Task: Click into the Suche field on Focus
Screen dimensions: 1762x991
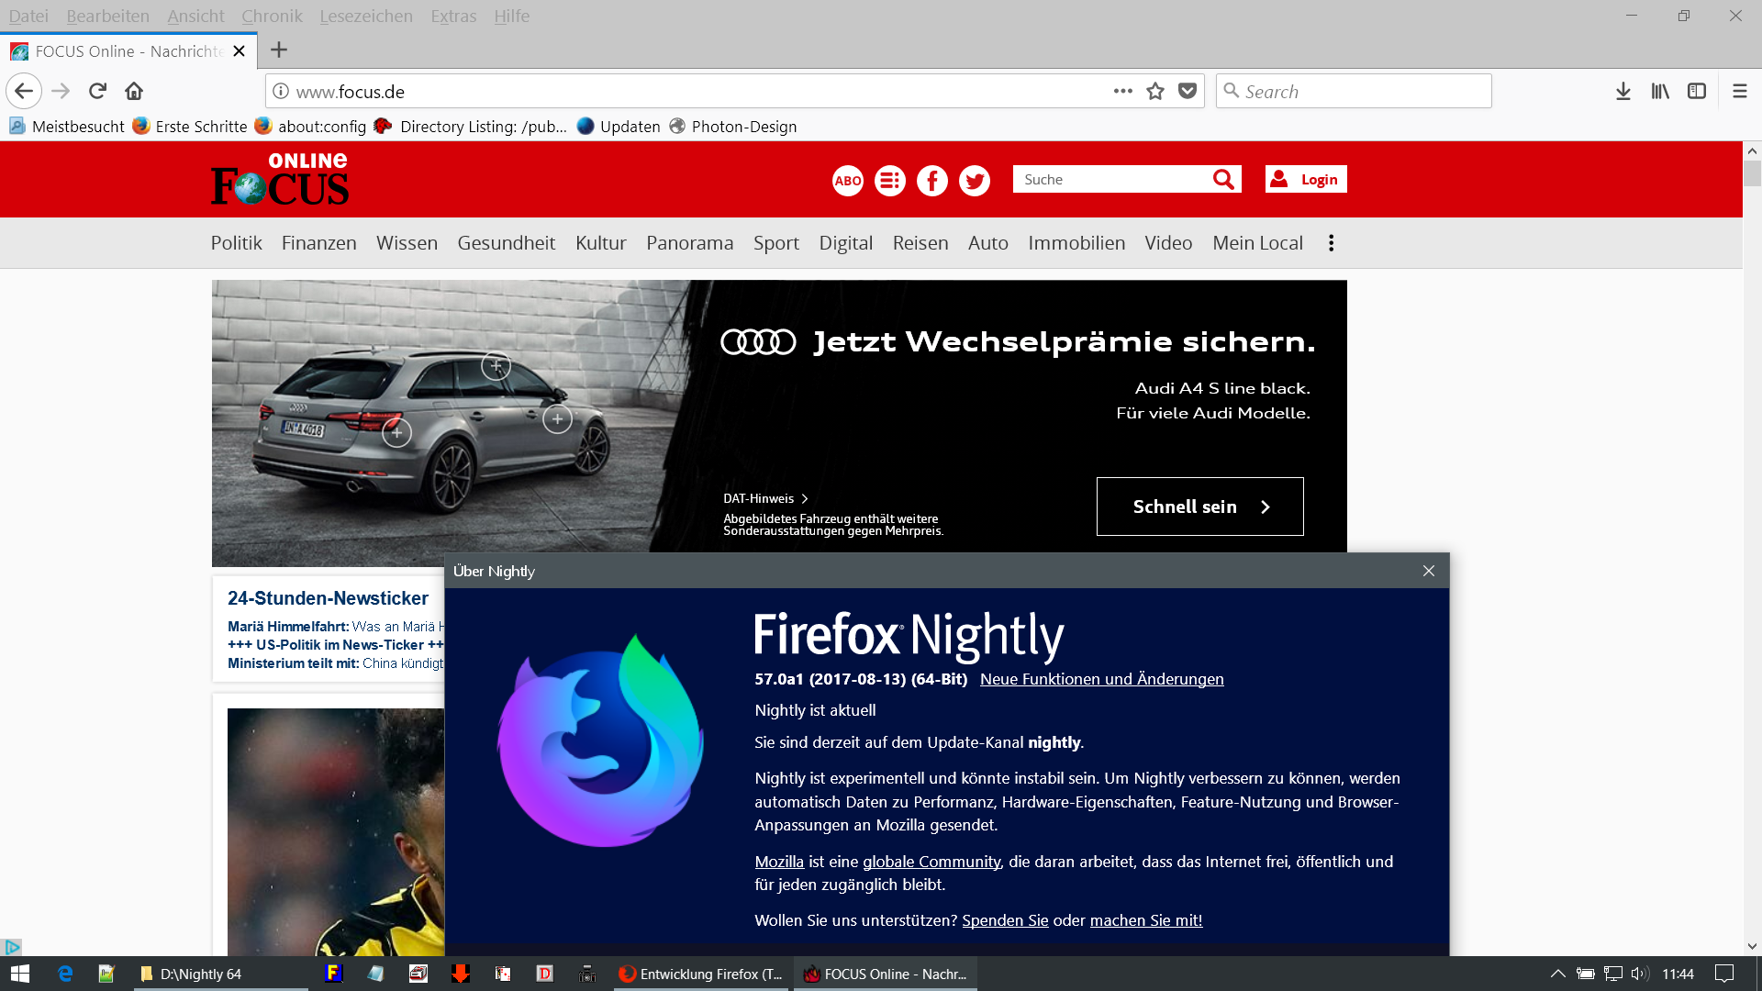Action: point(1110,180)
